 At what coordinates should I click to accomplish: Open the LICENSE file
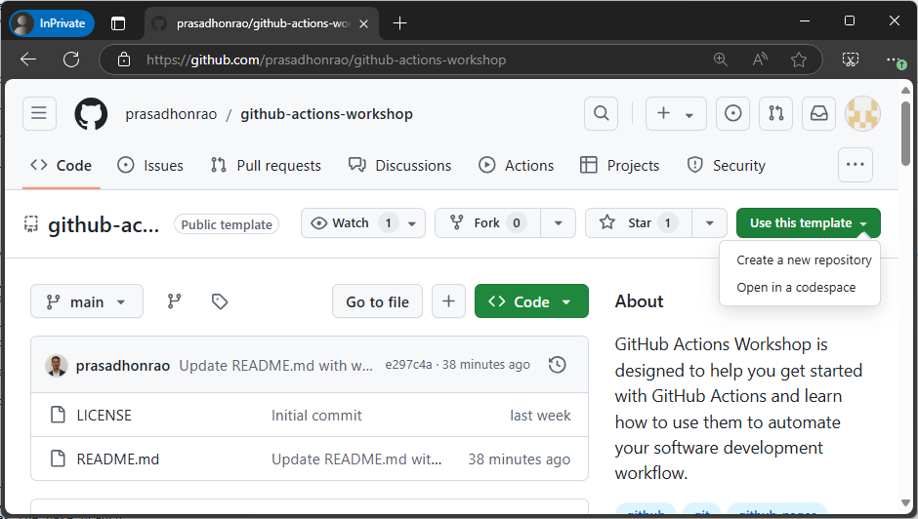pos(104,416)
